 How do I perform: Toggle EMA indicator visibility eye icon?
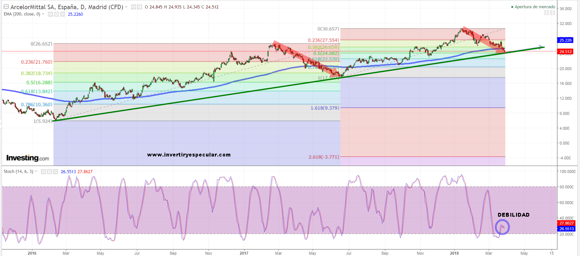tap(50, 14)
